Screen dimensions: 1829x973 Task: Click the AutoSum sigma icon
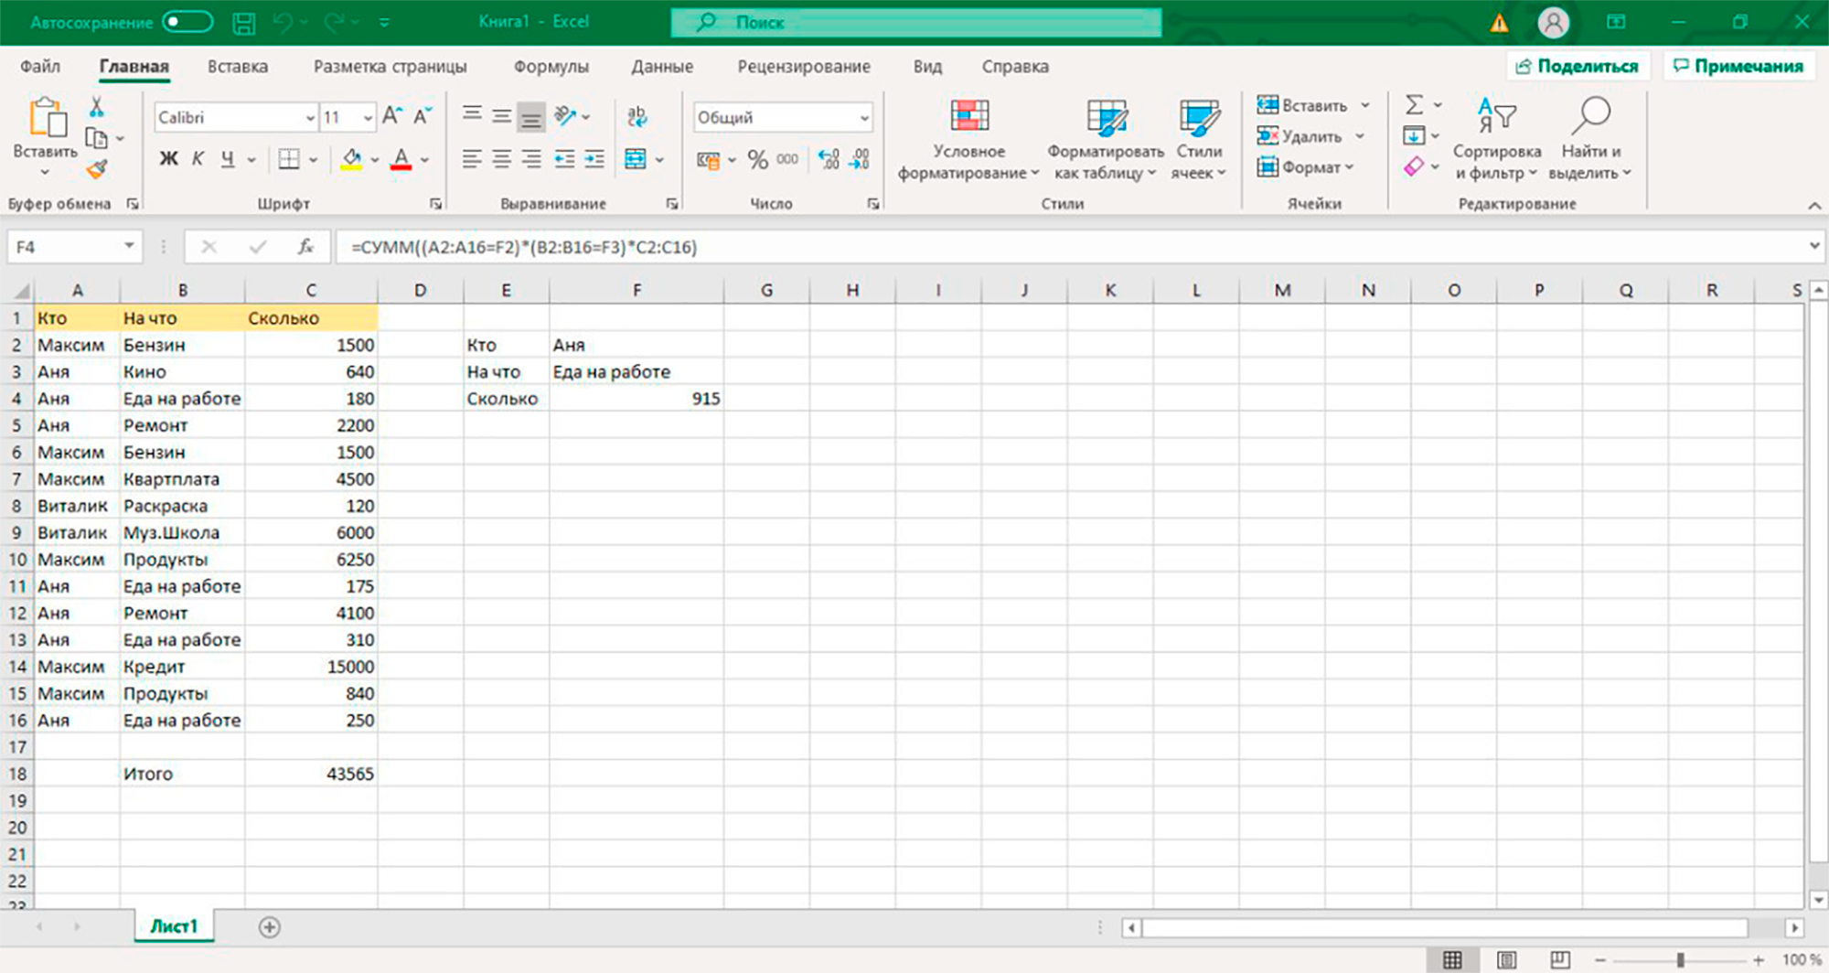pos(1414,105)
